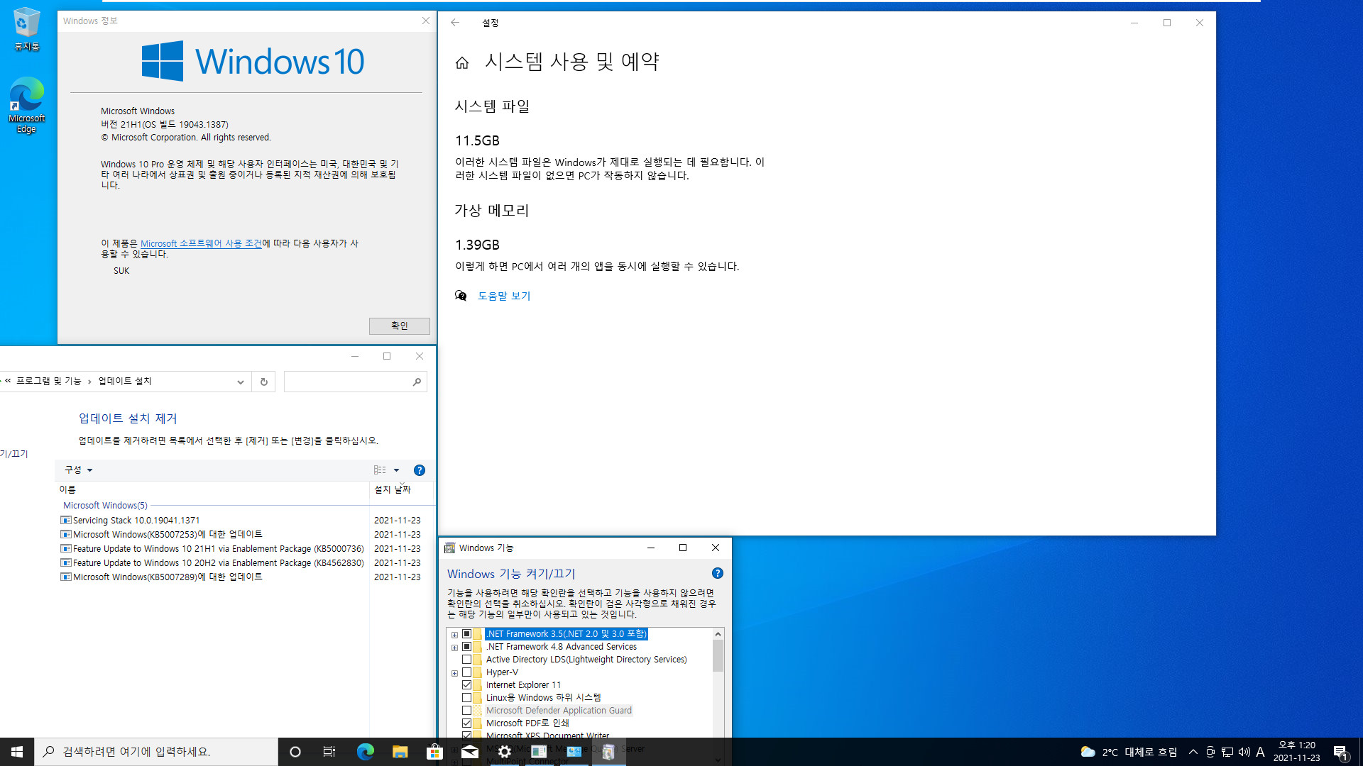The height and width of the screenshot is (766, 1363).
Task: Switch to Settings app on taskbar
Action: point(504,752)
